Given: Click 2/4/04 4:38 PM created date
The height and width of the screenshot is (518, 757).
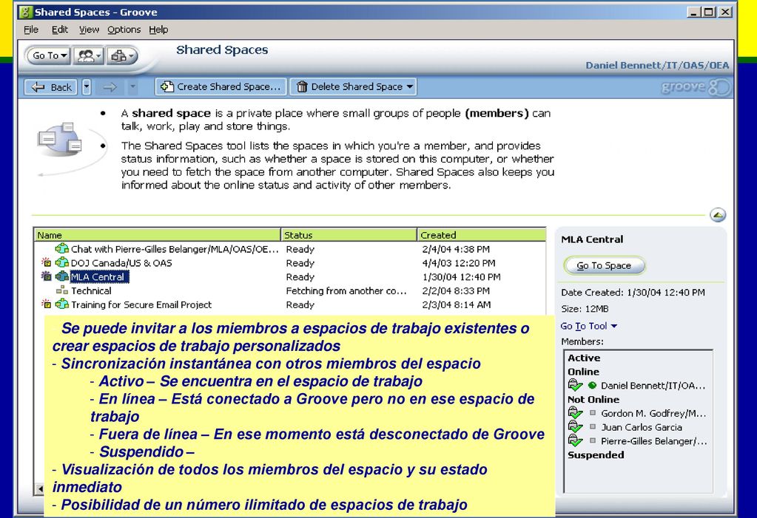Looking at the screenshot, I should [456, 249].
